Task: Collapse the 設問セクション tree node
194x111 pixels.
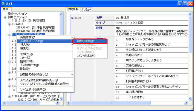Action: [x=5, y=17]
